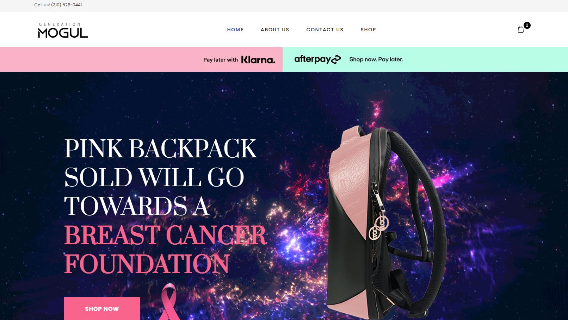Click the afterpay loop arrows symbol

point(336,59)
